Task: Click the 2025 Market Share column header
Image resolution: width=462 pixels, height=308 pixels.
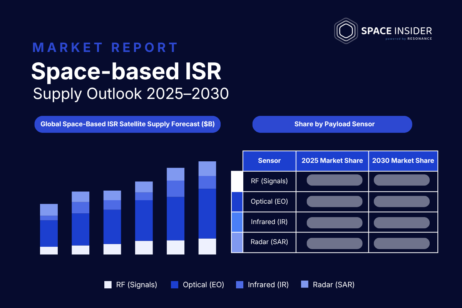Action: pyautogui.click(x=332, y=161)
